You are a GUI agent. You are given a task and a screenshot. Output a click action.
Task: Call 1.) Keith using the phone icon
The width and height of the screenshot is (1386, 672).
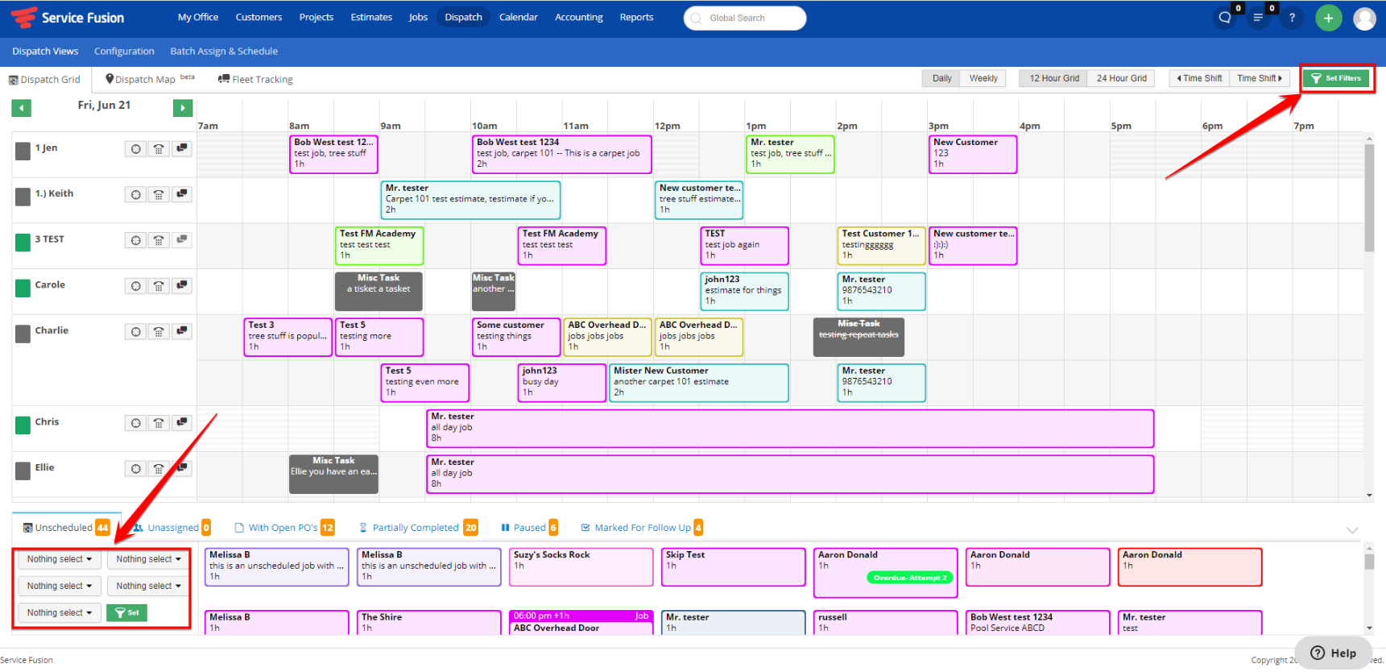(x=159, y=194)
